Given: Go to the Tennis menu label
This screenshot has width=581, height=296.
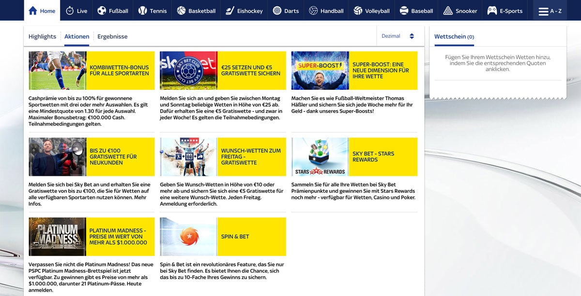Looking at the screenshot, I should click(158, 11).
